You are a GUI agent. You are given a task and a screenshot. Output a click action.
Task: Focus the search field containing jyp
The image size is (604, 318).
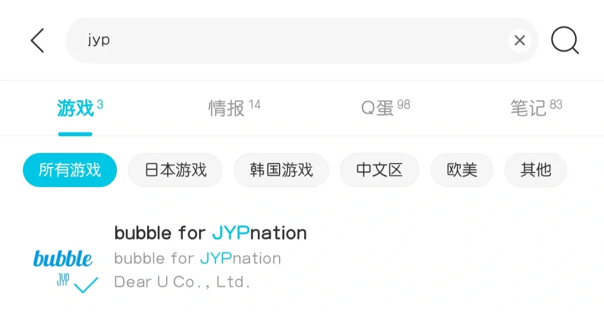coord(280,40)
